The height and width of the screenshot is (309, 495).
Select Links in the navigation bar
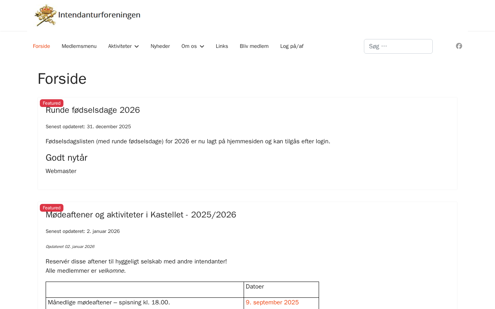222,46
